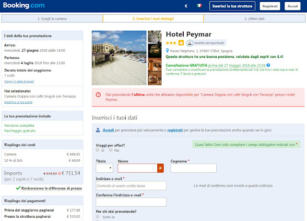Click the navetta aeroportuale label

pos(209,43)
